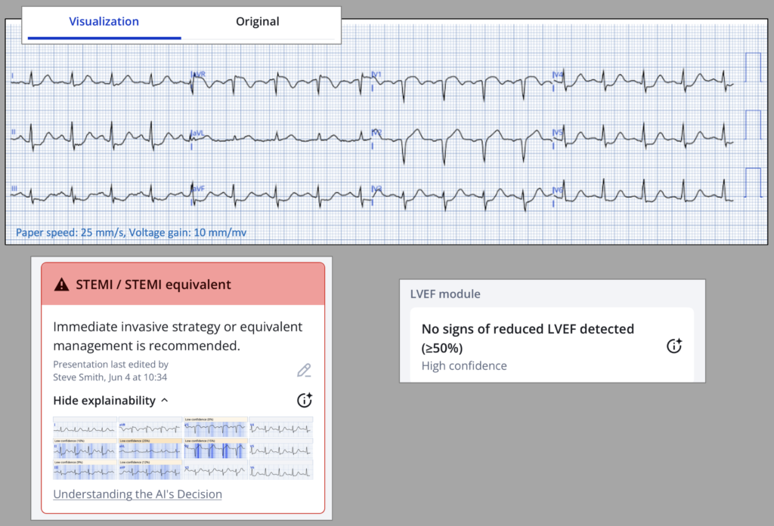Click the pencil edit presentation icon
Screen dimensions: 774x526
coord(304,371)
